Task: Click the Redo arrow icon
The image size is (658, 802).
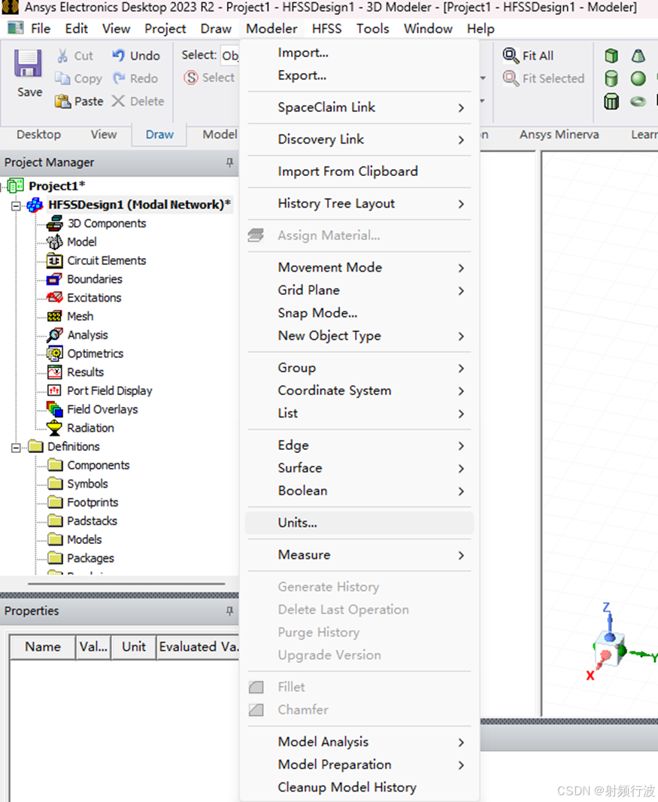Action: click(119, 78)
